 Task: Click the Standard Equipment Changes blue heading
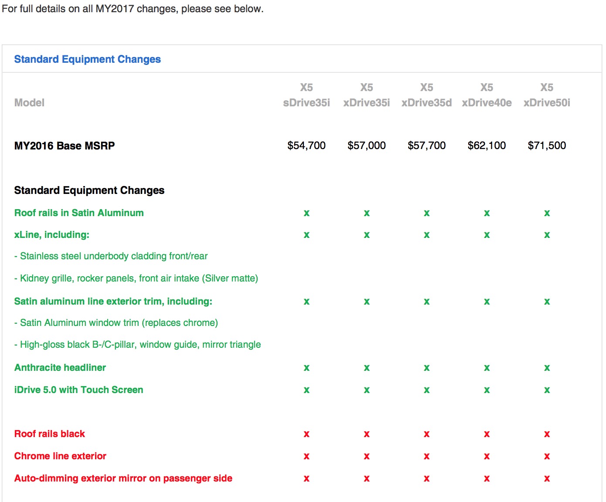click(x=87, y=59)
